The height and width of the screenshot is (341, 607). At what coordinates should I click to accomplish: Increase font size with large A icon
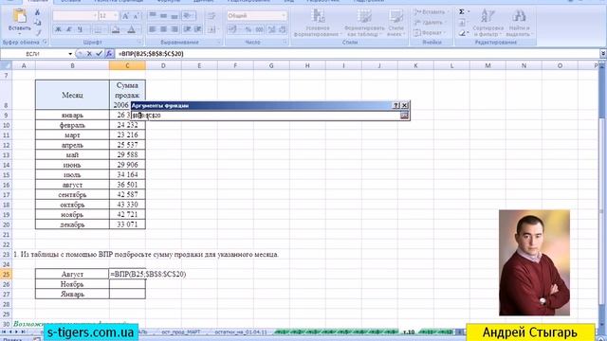point(125,16)
